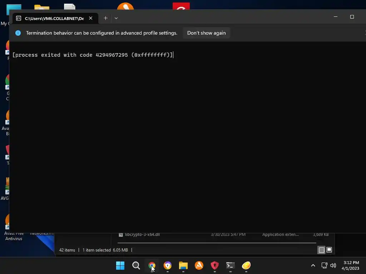
Task: Switch File Explorer to large icons view
Action: tap(329, 250)
